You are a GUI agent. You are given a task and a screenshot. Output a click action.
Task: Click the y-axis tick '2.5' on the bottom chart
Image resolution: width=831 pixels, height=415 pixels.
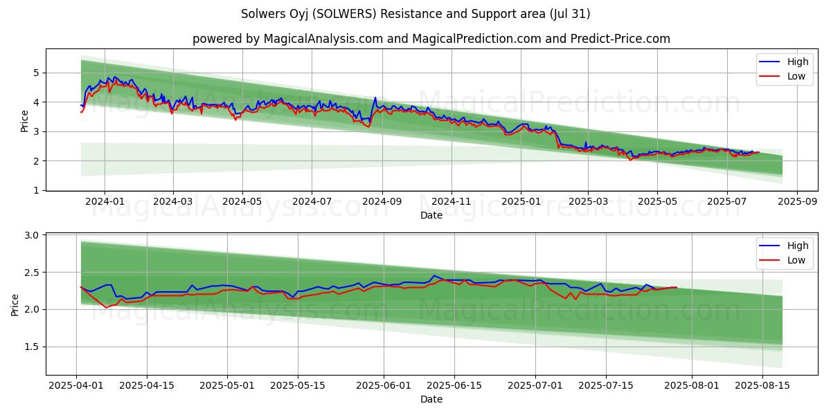pos(32,273)
